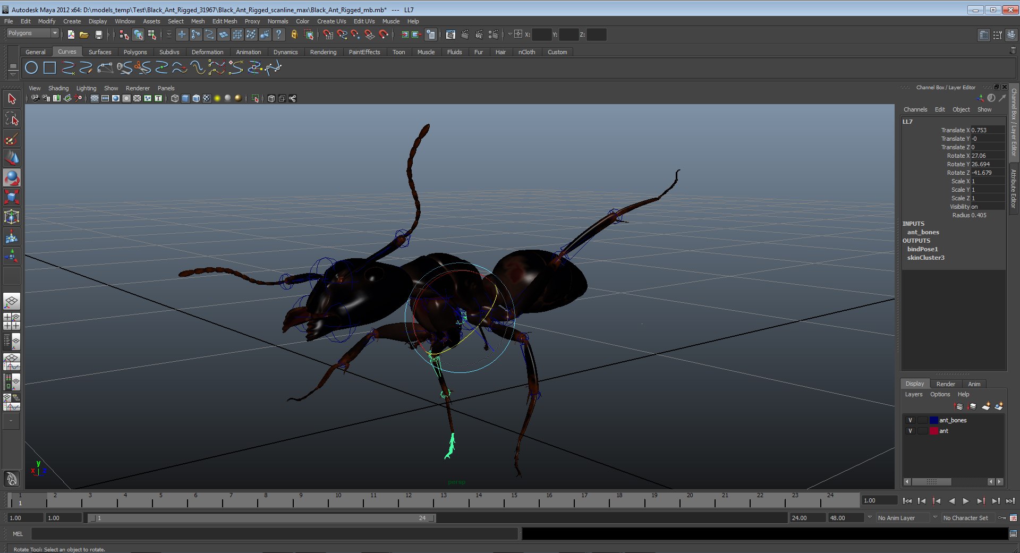This screenshot has height=553, width=1020.
Task: Play animation forwards
Action: point(966,501)
